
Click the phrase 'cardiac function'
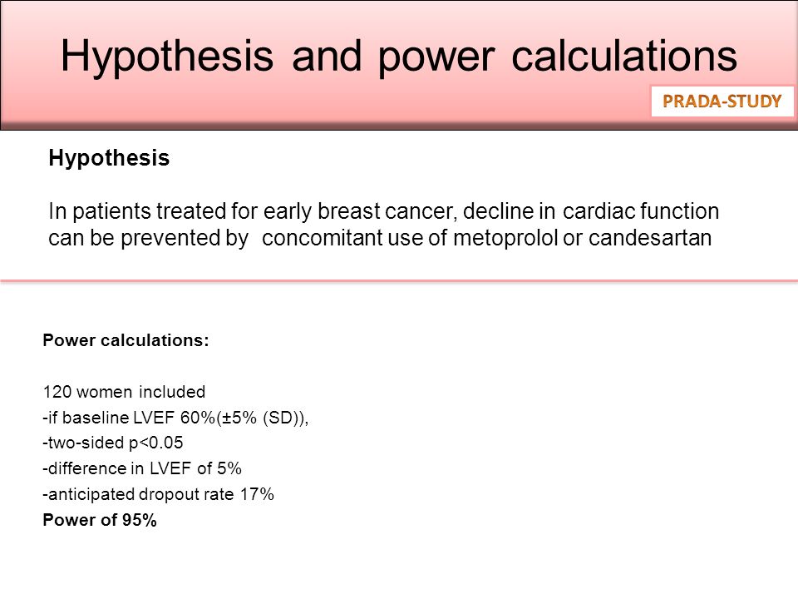(641, 211)
